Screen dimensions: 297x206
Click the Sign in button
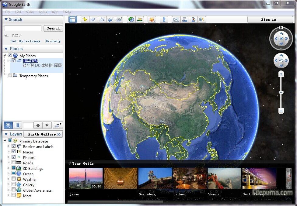(268, 19)
